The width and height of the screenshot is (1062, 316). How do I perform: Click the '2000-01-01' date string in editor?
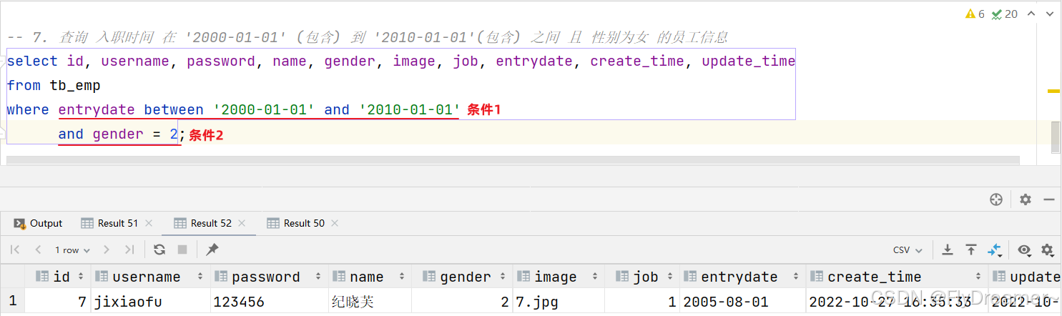click(265, 109)
